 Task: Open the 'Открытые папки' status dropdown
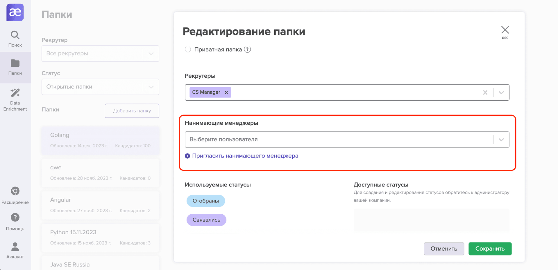click(151, 87)
